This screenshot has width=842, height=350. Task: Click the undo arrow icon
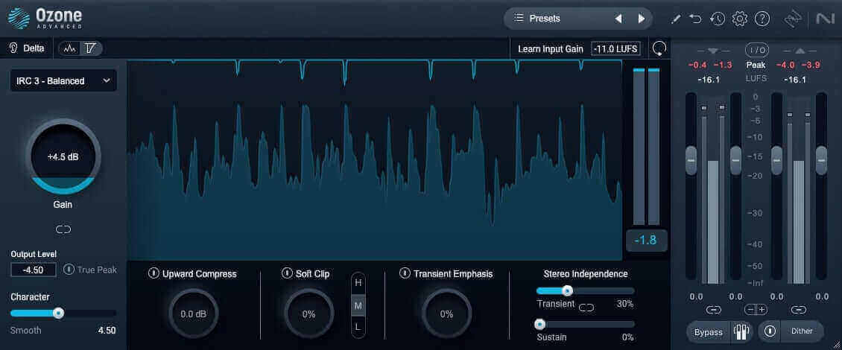(x=695, y=19)
